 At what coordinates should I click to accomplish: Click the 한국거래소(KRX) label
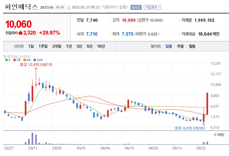17,57
